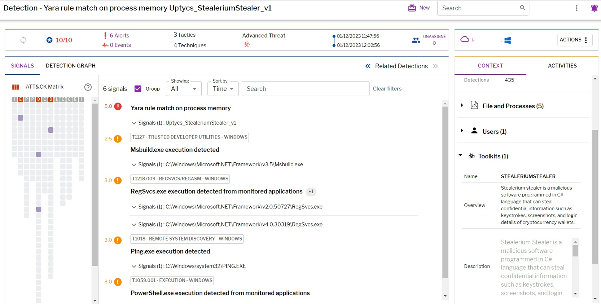Open the Showing All dropdown
The width and height of the screenshot is (601, 304).
[x=184, y=89]
